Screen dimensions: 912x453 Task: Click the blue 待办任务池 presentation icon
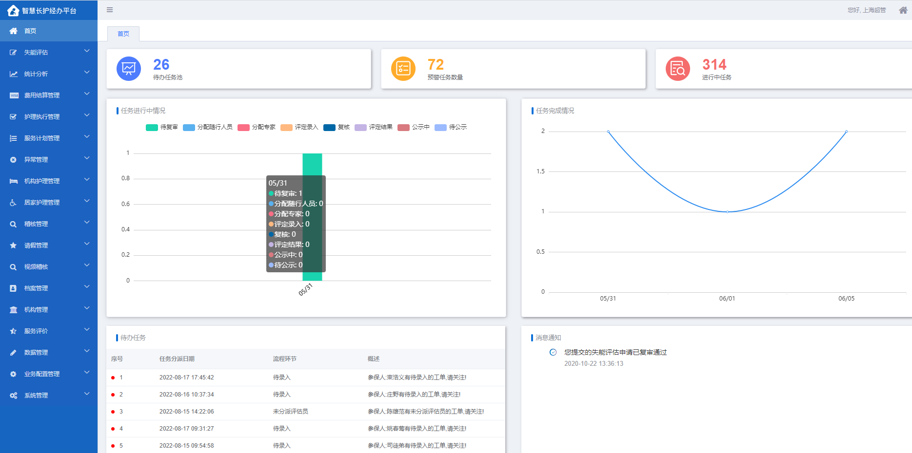(x=129, y=69)
